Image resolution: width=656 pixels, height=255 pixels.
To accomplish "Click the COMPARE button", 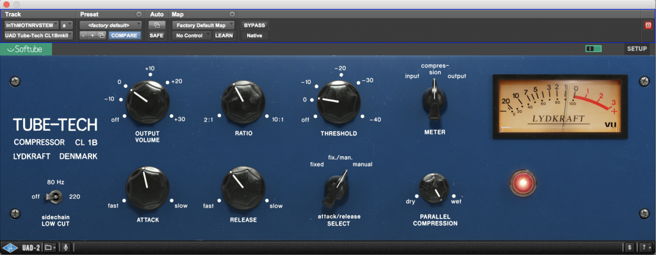I will pos(124,36).
